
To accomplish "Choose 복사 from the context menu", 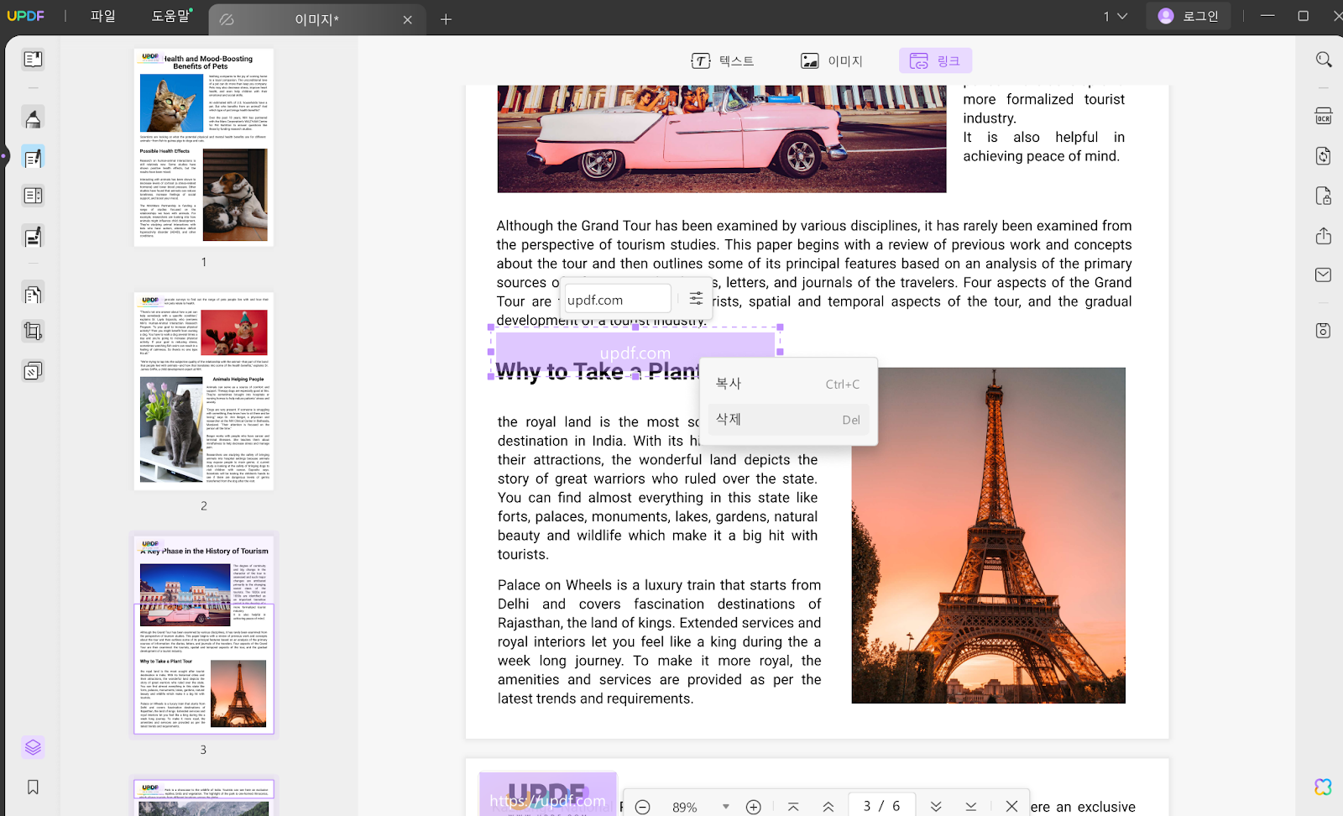I will pyautogui.click(x=788, y=384).
